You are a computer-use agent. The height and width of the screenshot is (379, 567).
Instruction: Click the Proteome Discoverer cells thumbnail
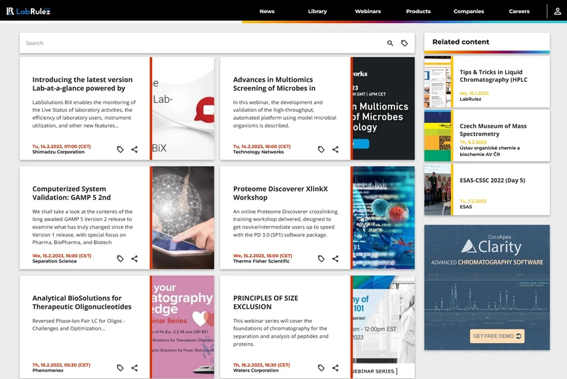click(x=383, y=218)
